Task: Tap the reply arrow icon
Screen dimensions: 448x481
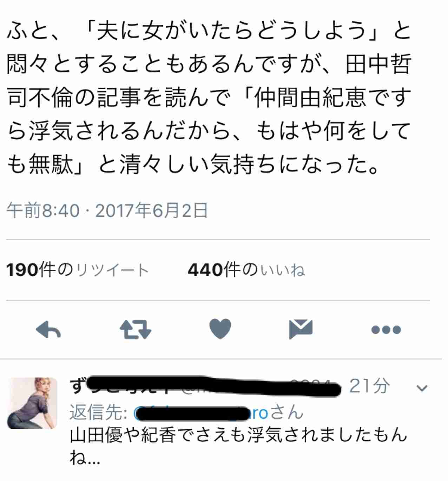Action: coord(48,329)
